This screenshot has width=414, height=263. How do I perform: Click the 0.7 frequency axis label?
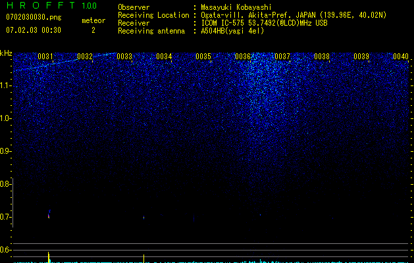coord(5,217)
